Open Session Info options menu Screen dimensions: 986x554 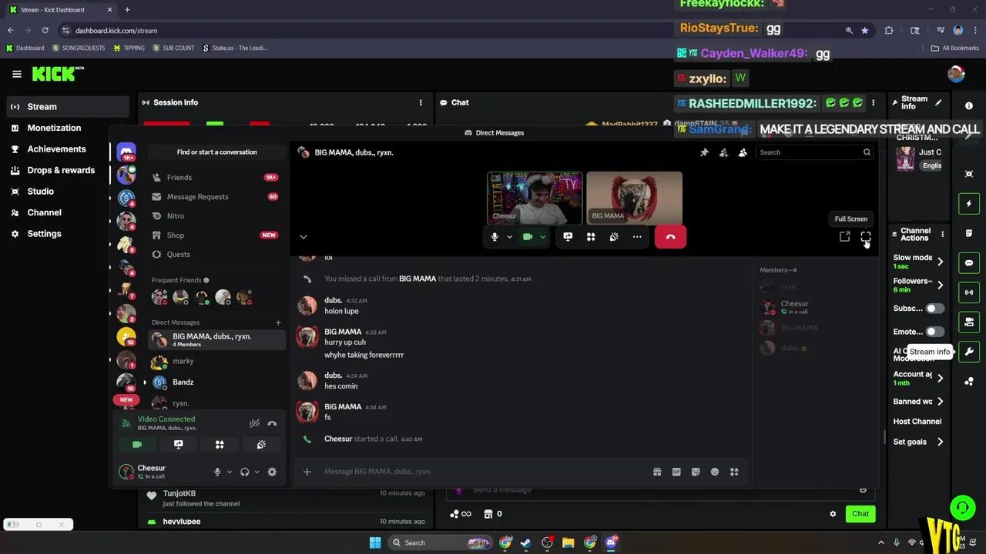pyautogui.click(x=421, y=102)
